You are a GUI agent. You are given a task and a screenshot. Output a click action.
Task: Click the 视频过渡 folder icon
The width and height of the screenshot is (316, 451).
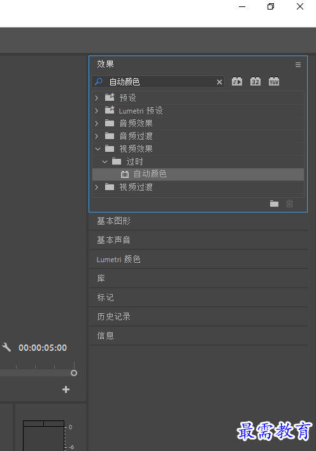click(x=110, y=187)
